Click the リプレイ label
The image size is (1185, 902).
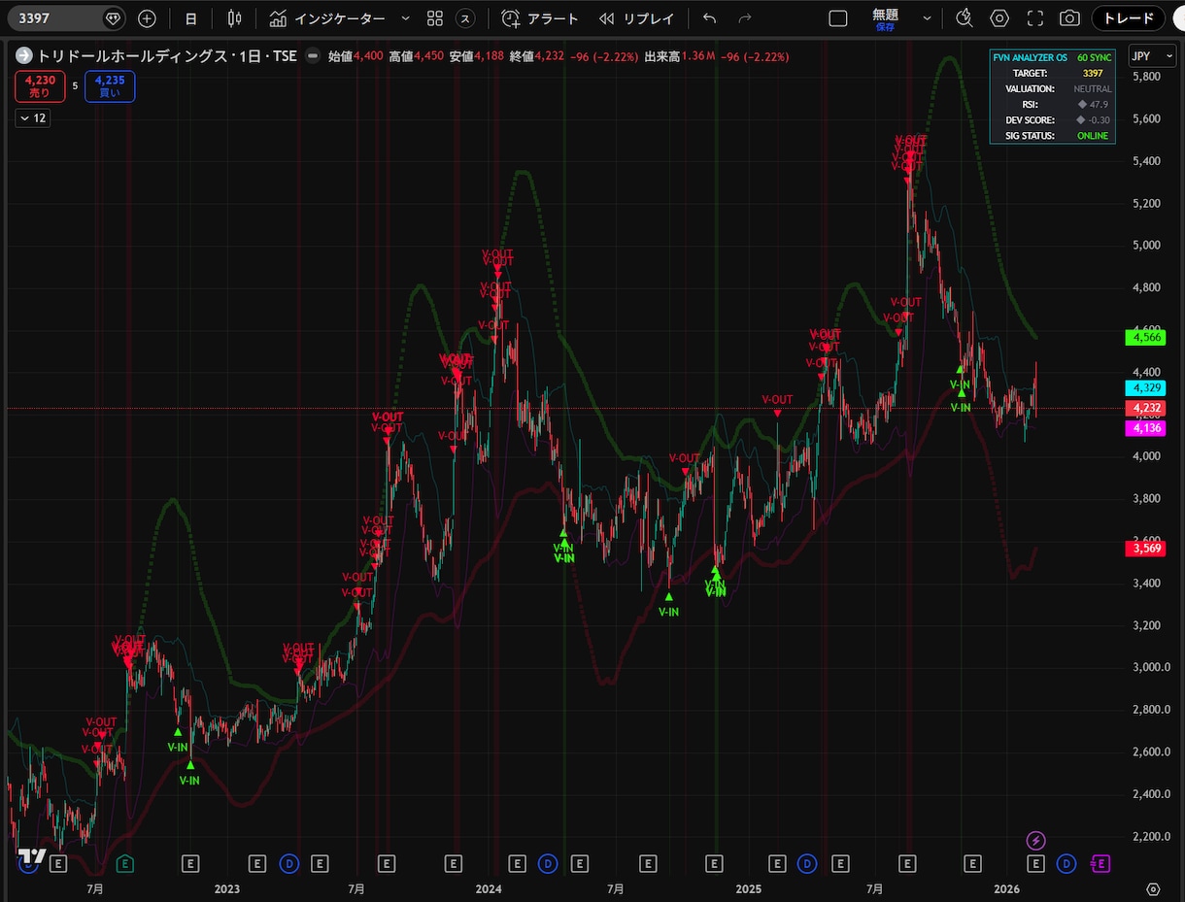point(648,18)
